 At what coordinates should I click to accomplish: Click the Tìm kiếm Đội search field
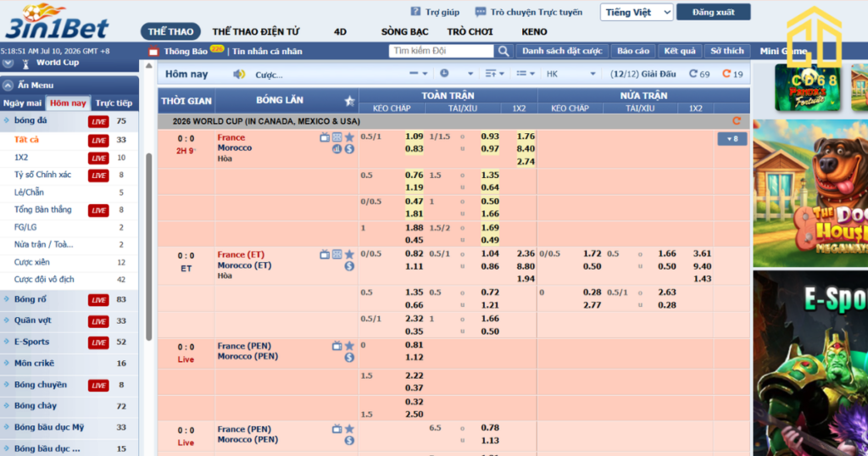[441, 51]
